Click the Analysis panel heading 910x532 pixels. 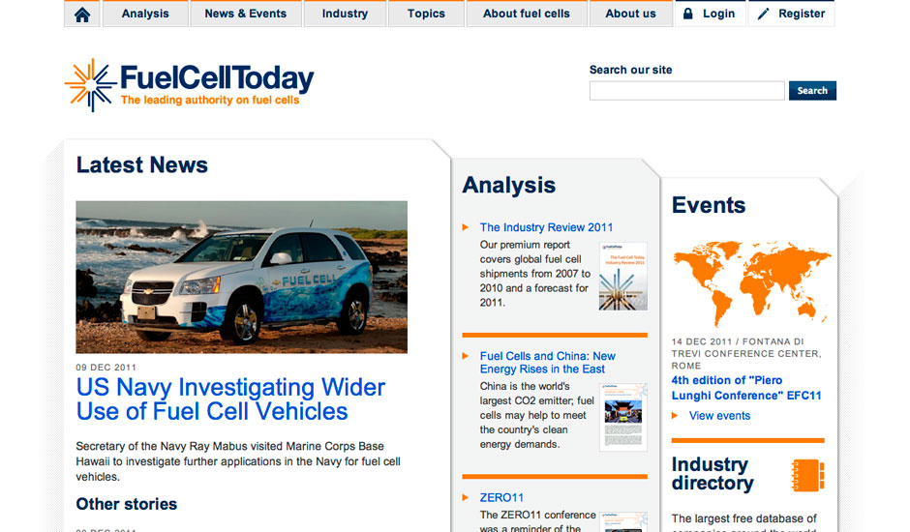pyautogui.click(x=509, y=186)
